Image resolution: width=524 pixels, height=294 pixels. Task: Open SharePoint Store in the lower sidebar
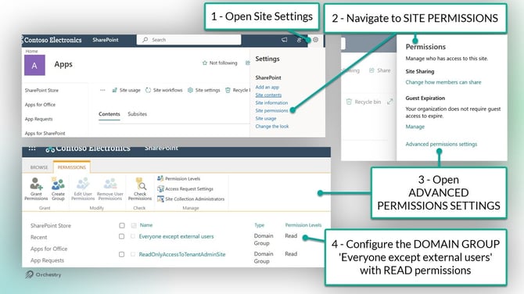tap(51, 226)
